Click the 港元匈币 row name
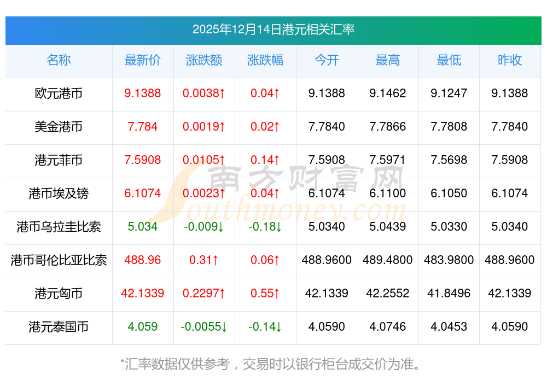Image resolution: width=547 pixels, height=381 pixels. pyautogui.click(x=59, y=294)
